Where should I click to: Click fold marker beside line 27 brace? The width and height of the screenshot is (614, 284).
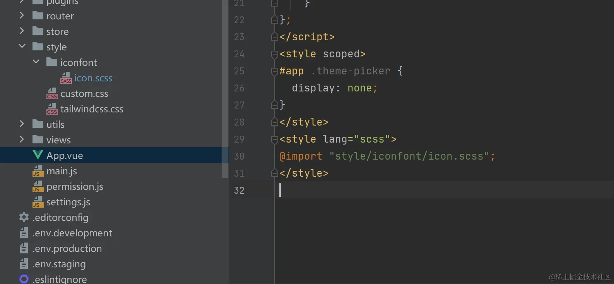pos(275,105)
